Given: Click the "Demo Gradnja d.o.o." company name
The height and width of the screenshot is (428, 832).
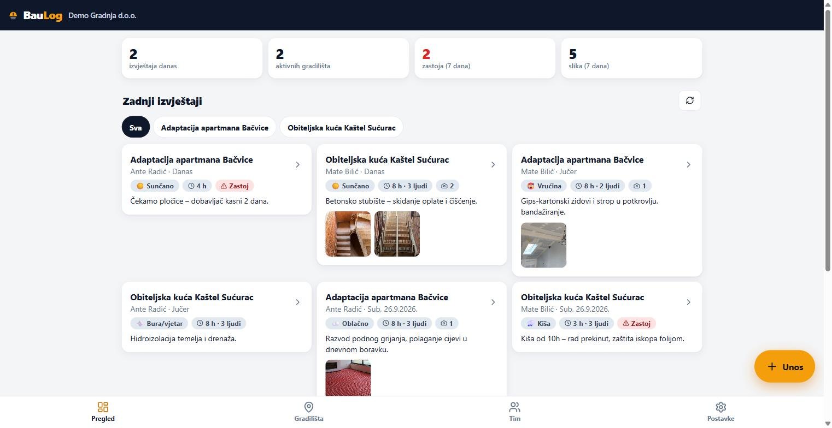Looking at the screenshot, I should 102,15.
